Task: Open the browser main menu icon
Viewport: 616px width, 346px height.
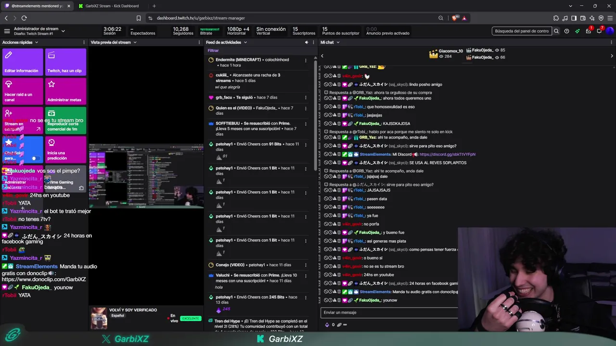Action: (610, 18)
